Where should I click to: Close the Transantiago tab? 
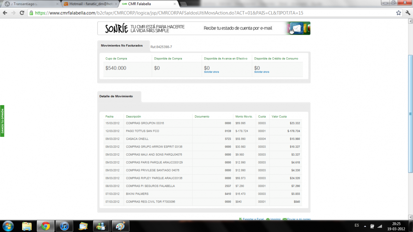pos(57,4)
